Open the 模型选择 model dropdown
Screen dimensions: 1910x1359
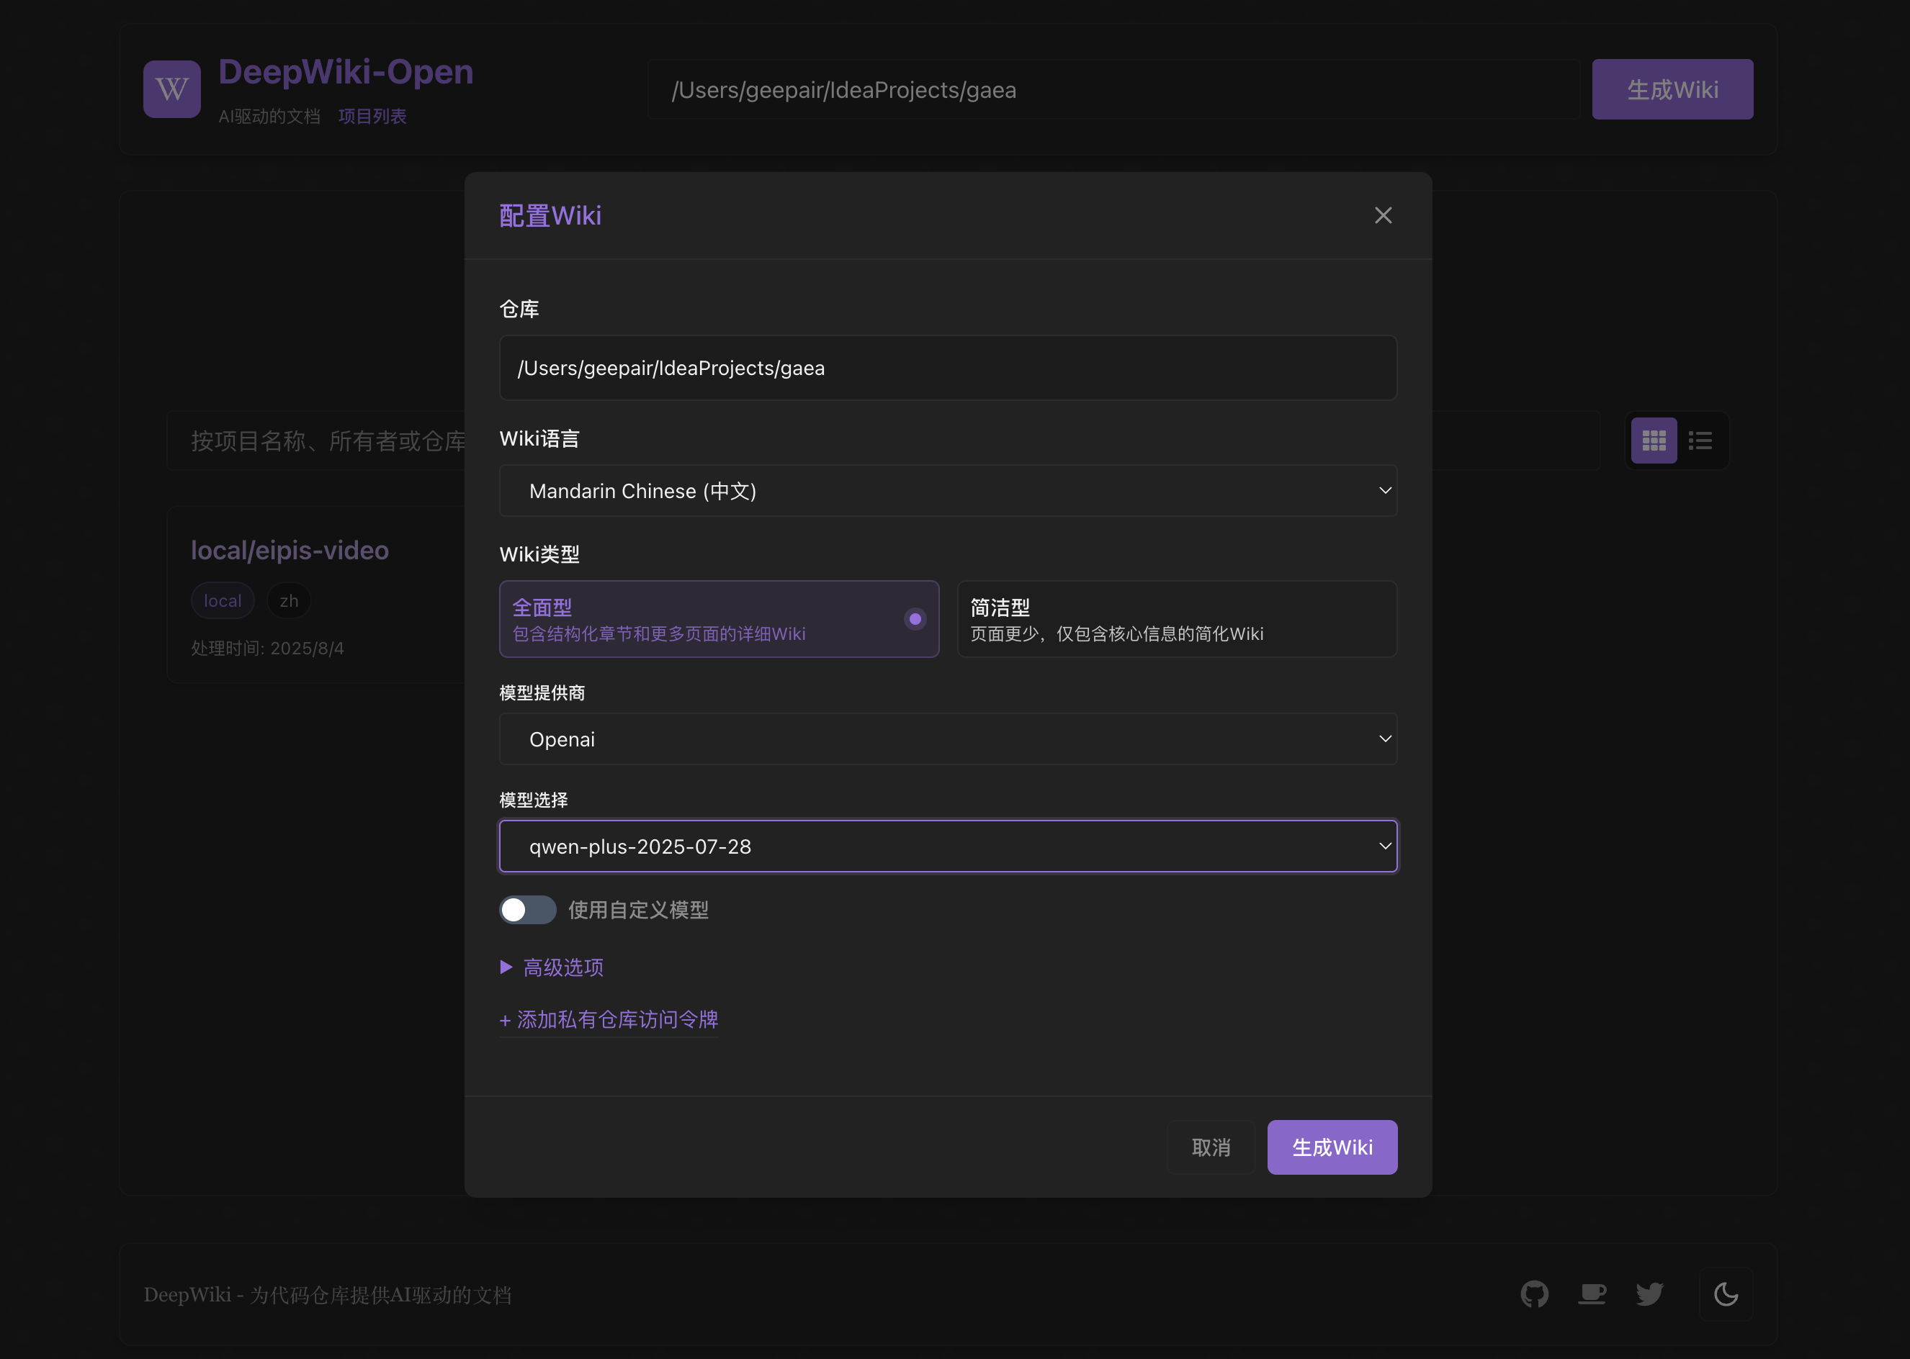947,846
